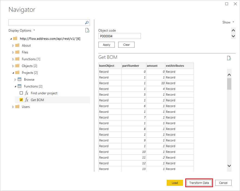This screenshot has height=191, width=240.
Task: Open the Show dropdown
Action: (x=228, y=22)
